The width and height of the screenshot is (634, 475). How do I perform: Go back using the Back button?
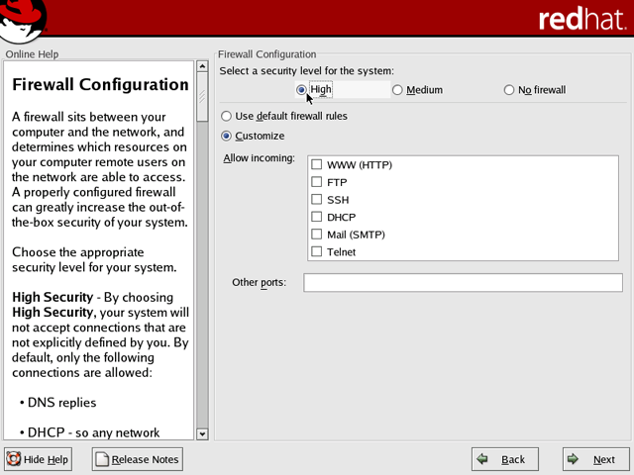pyautogui.click(x=504, y=459)
